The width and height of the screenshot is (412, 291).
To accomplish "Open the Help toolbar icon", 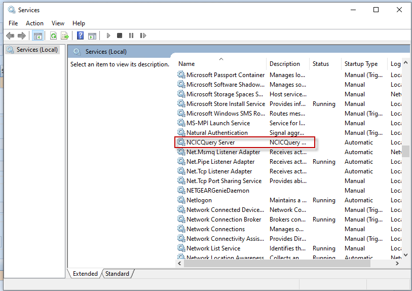I will 80,35.
